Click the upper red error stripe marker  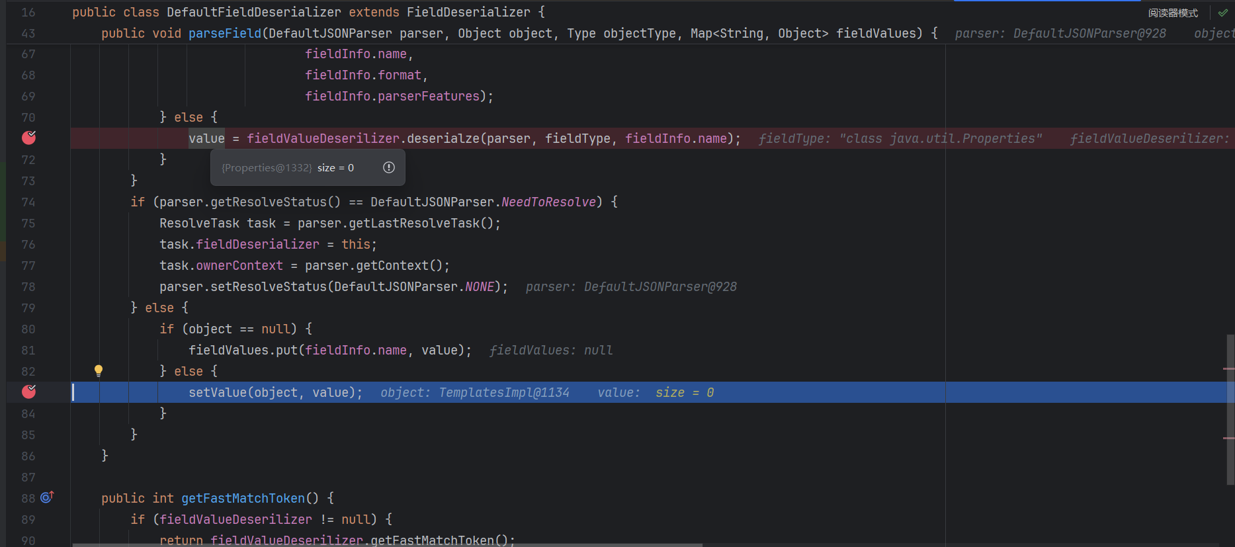[1228, 368]
